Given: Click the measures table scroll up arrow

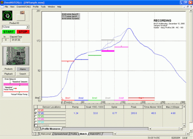Looking at the screenshot, I should pos(184,107).
